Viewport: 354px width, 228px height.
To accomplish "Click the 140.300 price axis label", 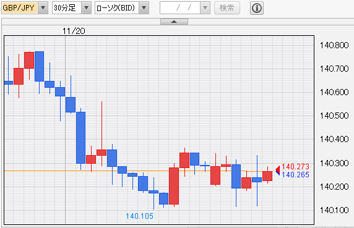I will point(334,163).
